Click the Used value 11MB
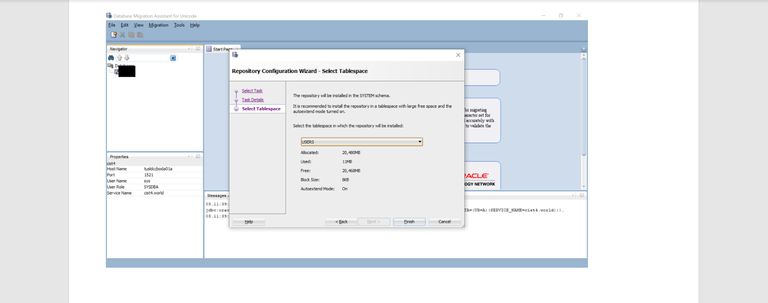 (x=347, y=162)
